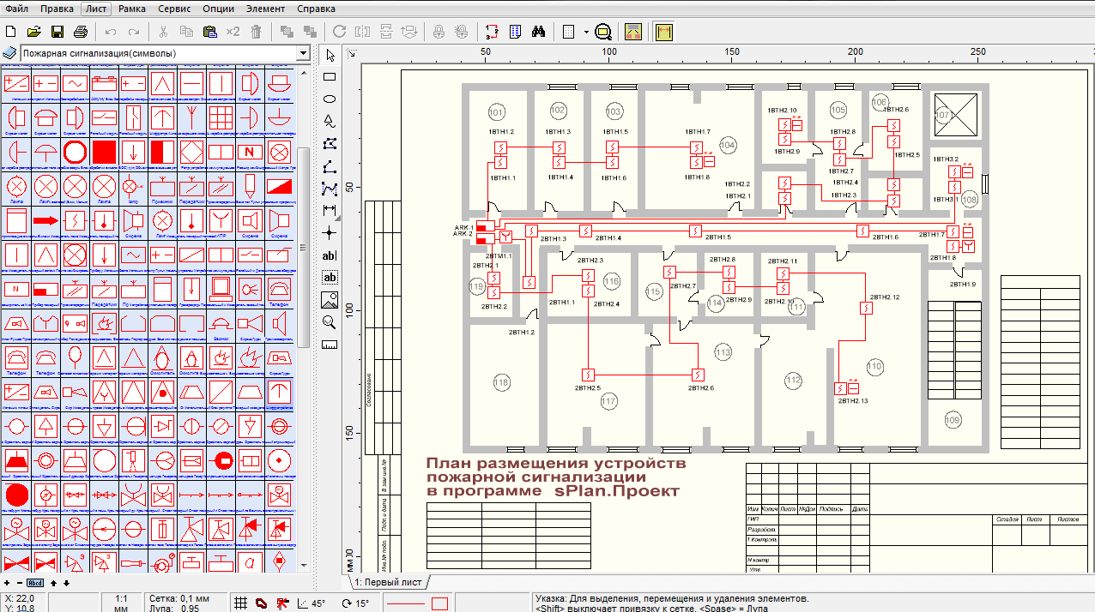Screen dimensions: 1095x612
Task: Toggle Abcd symbol labels in library
Action: (35, 583)
